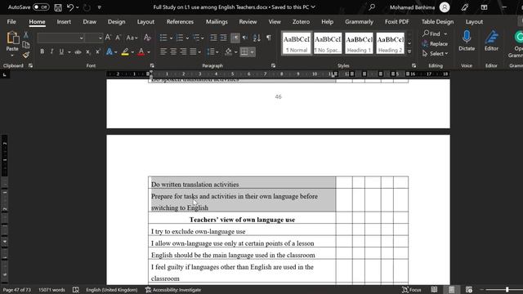
Task: Select the Format Painter brush
Action: (x=26, y=55)
